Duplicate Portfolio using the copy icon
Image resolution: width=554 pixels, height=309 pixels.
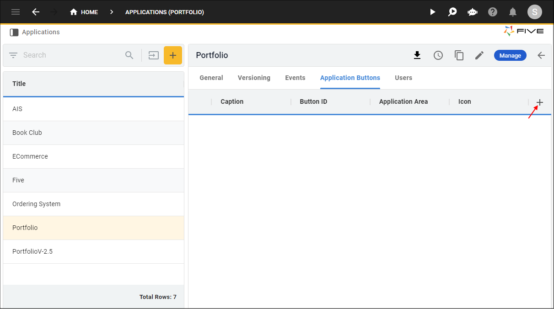tap(459, 55)
